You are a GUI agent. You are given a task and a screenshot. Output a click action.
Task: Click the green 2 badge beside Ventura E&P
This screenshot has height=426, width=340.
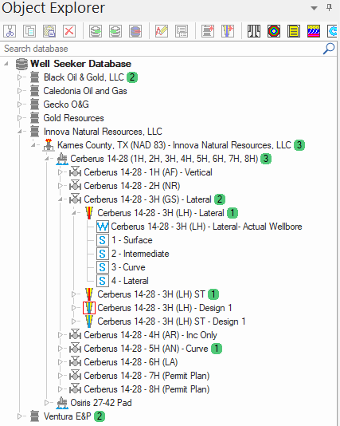[x=100, y=416]
